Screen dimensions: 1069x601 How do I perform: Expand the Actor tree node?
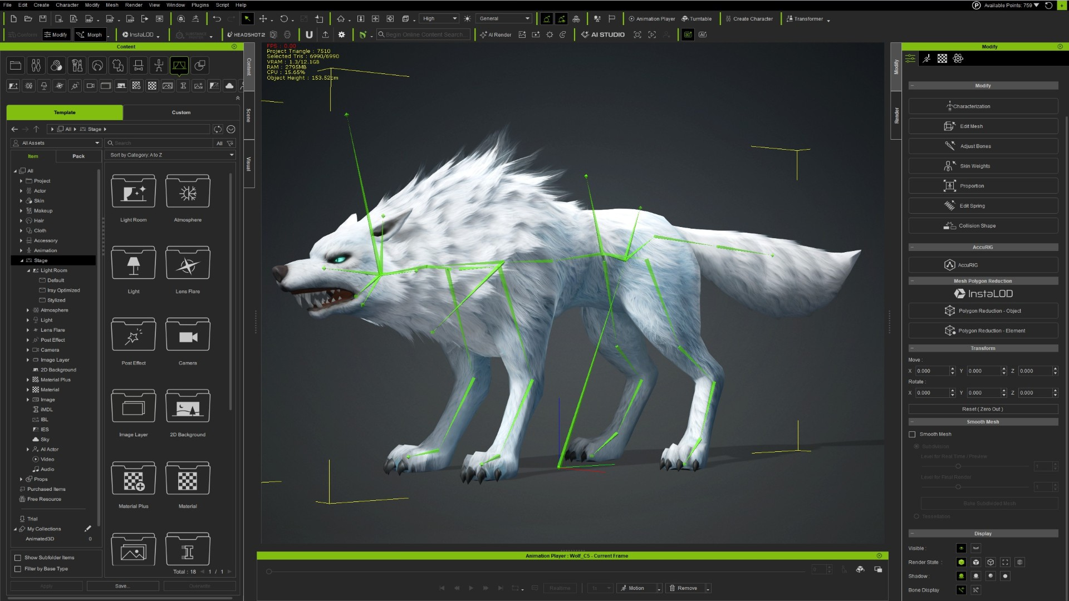21,191
